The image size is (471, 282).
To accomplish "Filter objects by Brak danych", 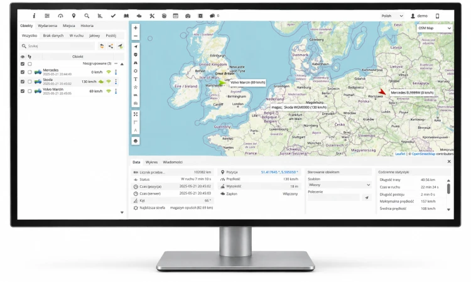I will (53, 35).
